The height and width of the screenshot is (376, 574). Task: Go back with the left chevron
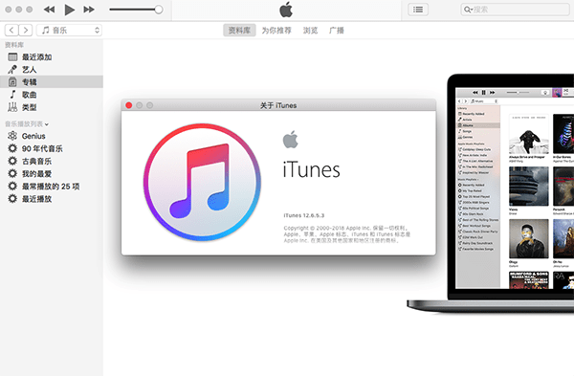click(x=11, y=30)
